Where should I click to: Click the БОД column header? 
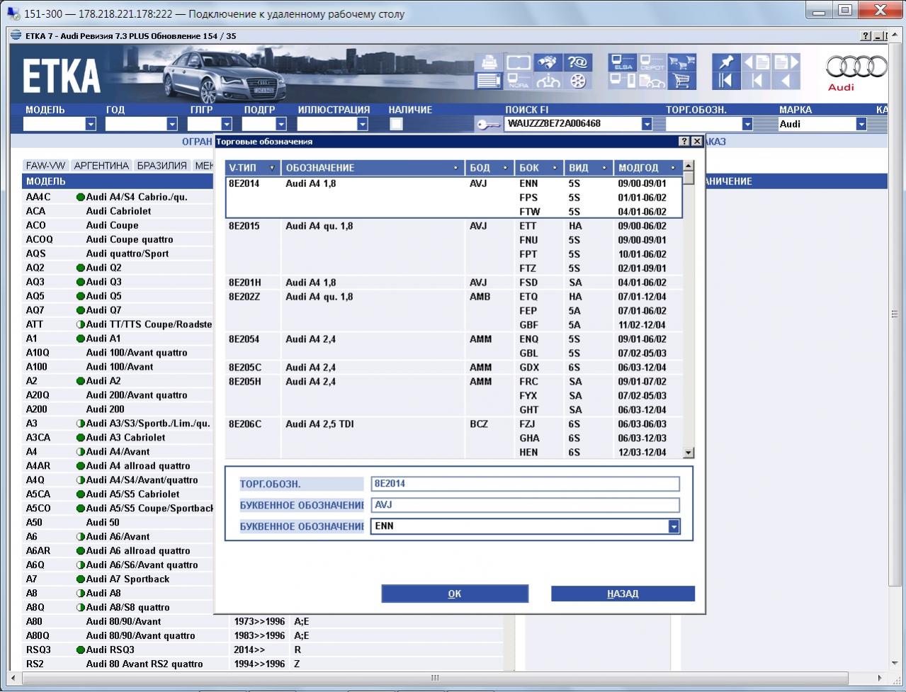click(x=489, y=168)
